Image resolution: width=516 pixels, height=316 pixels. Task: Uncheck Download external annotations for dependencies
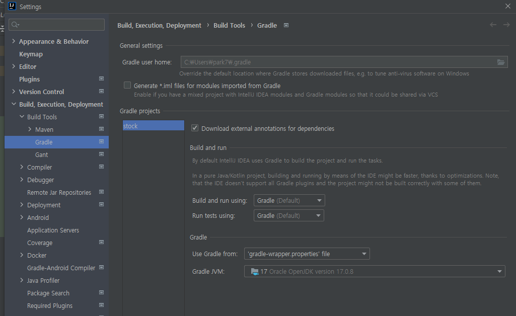(195, 128)
